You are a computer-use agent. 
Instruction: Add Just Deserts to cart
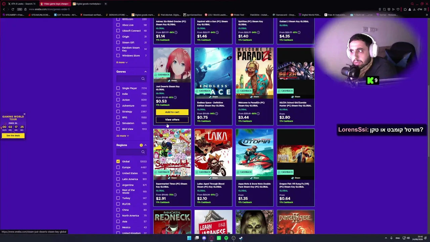[172, 112]
